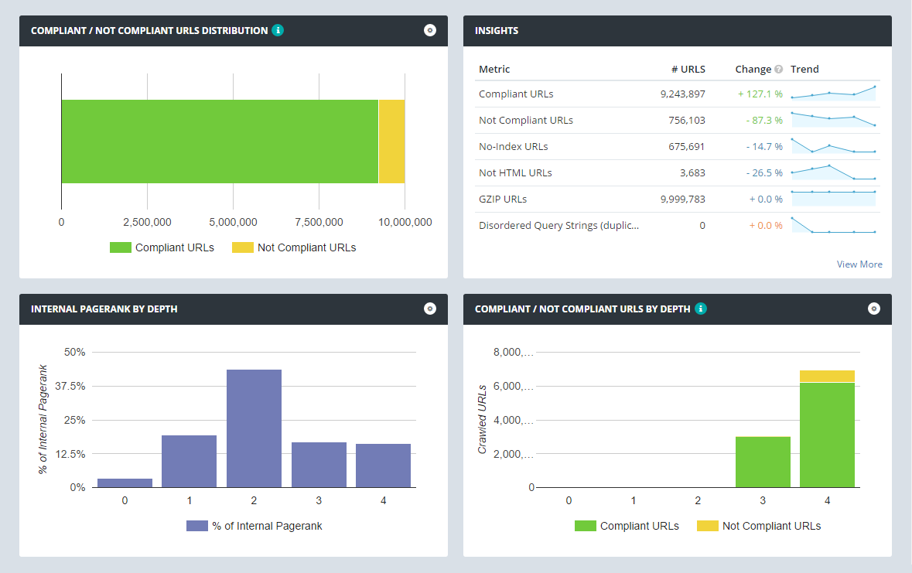Screen dimensions: 912x573
Task: Sort by the # URLS column header
Action: [x=688, y=69]
